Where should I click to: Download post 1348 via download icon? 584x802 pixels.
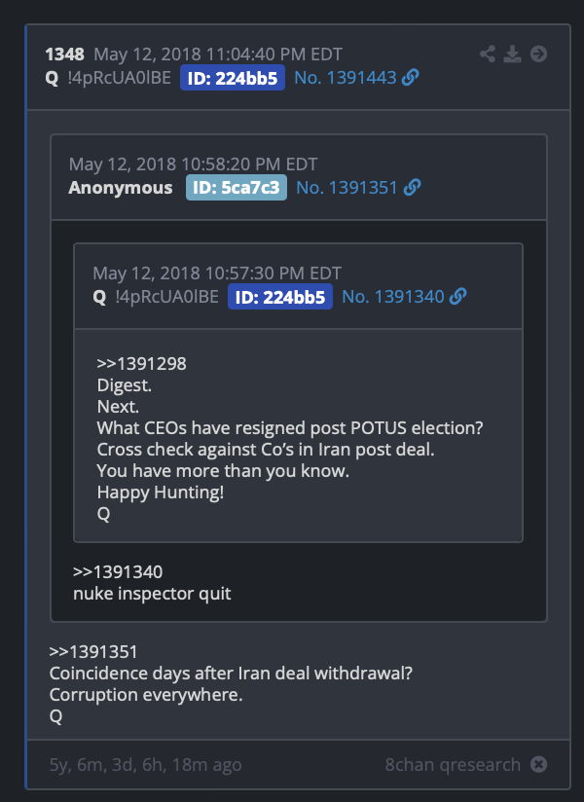coord(512,54)
